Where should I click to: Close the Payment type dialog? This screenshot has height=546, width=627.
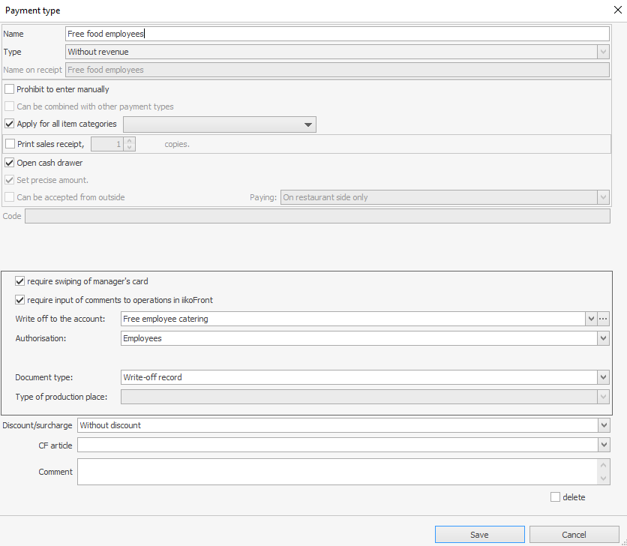click(x=616, y=10)
